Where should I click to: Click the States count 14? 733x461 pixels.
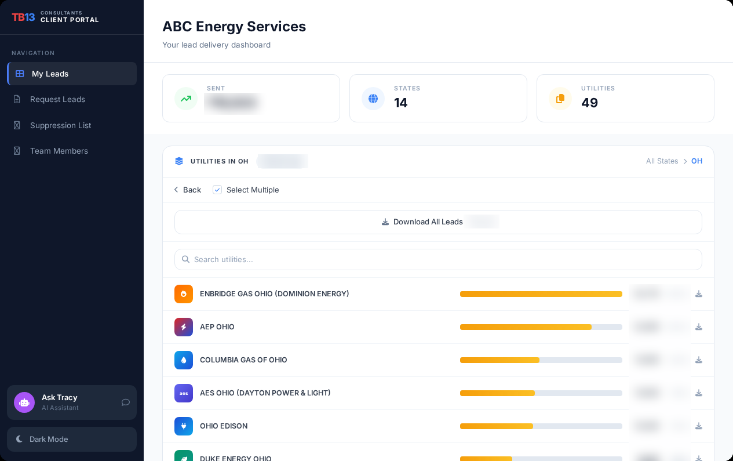click(401, 103)
